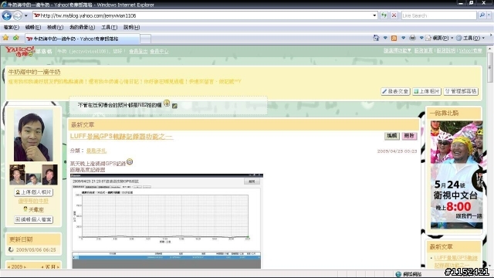Screen dimensions: 494x278
Task: Open the 網頁(P) page menu
Action: pos(439,38)
